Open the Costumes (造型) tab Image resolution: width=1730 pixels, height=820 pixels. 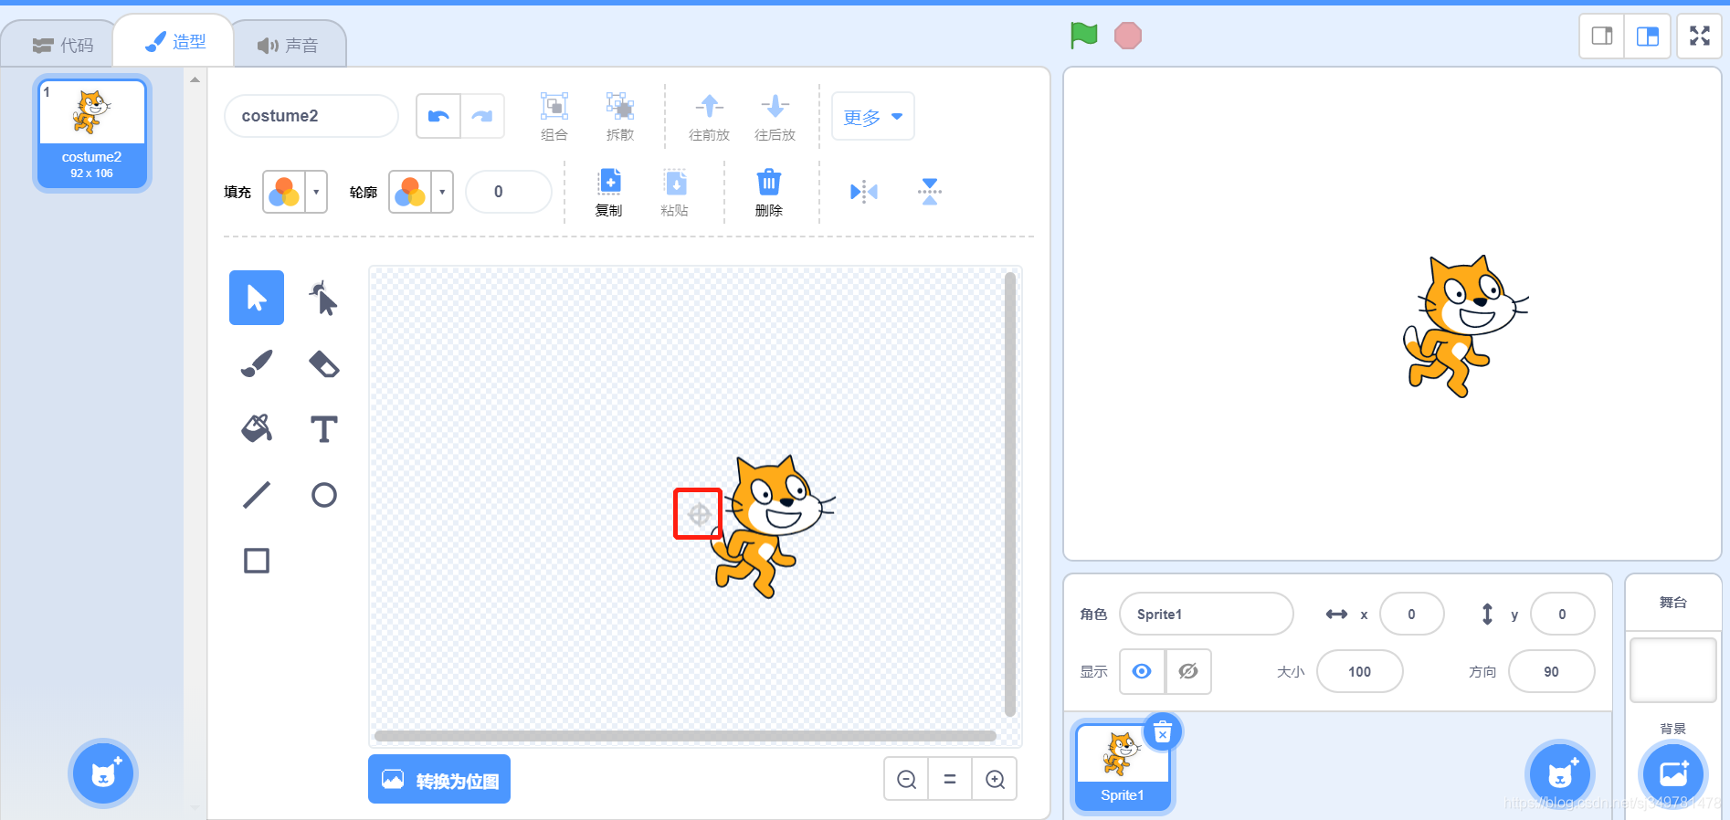click(174, 42)
